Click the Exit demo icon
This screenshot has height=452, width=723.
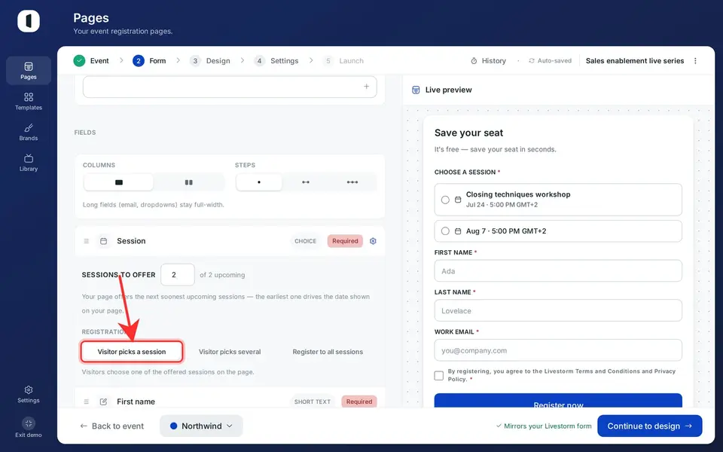[29, 423]
